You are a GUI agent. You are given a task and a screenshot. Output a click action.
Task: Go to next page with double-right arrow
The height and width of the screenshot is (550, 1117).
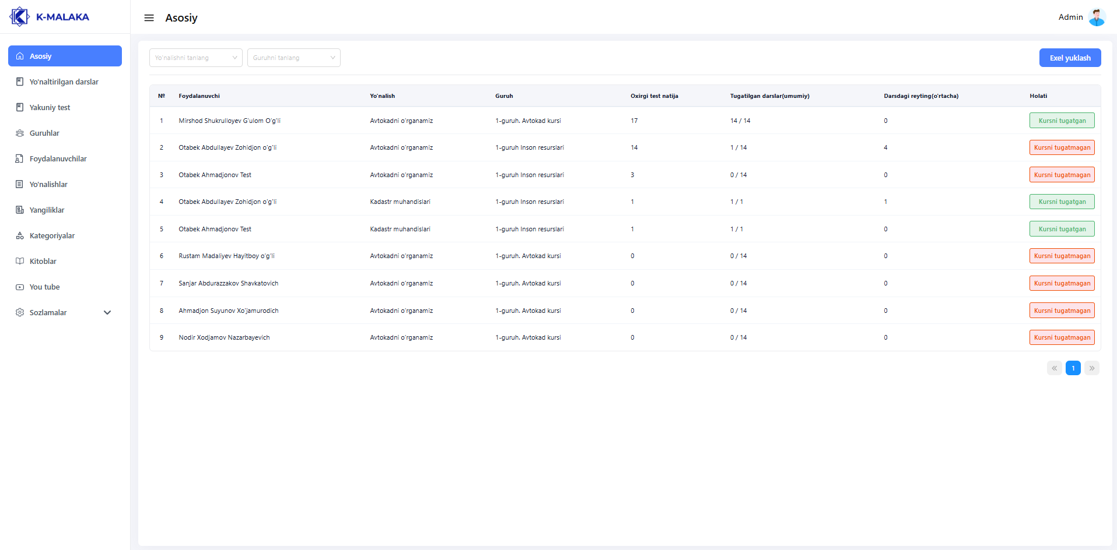click(1092, 368)
